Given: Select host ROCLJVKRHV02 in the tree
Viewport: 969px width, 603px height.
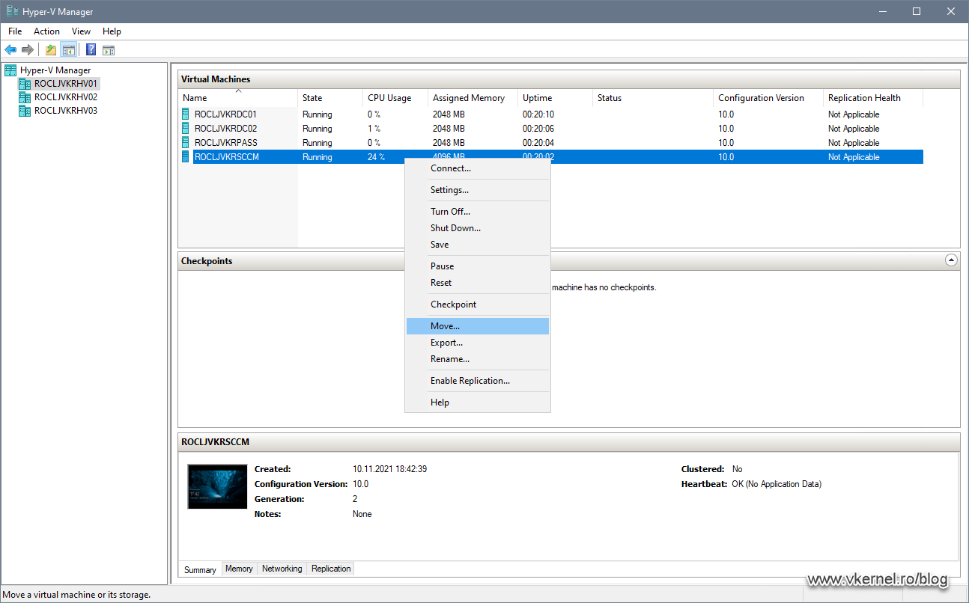Looking at the screenshot, I should coord(64,97).
